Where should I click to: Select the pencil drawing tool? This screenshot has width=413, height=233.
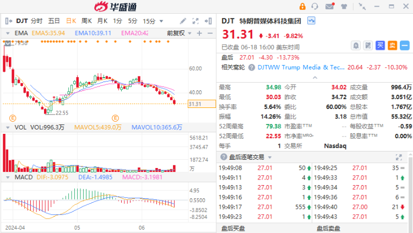tap(183, 21)
